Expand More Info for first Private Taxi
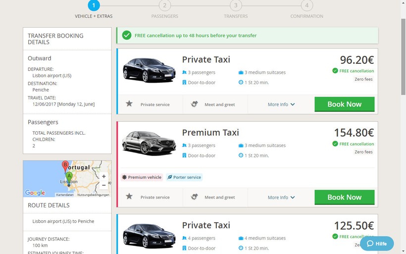The width and height of the screenshot is (406, 254). 281,104
